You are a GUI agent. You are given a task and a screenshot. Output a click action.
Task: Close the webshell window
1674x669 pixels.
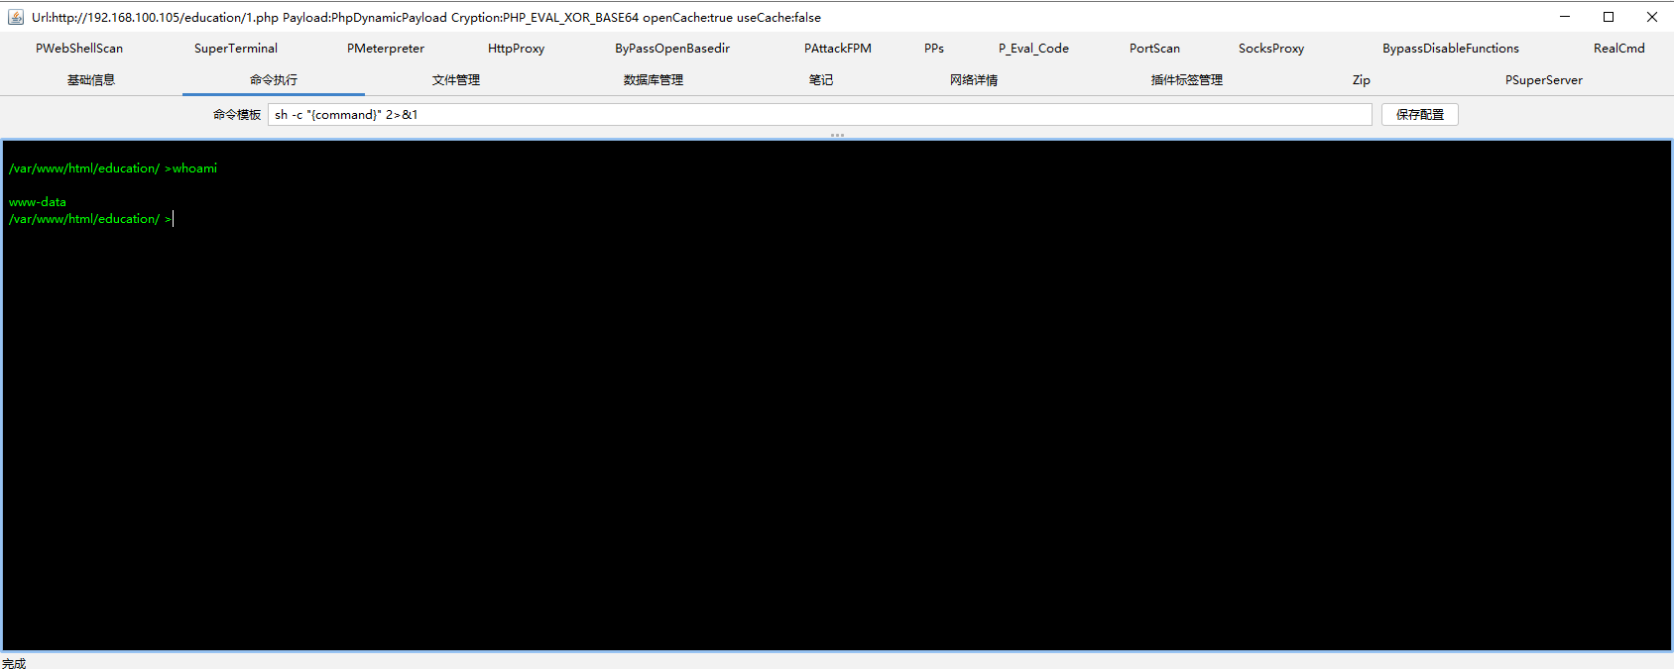pos(1652,17)
